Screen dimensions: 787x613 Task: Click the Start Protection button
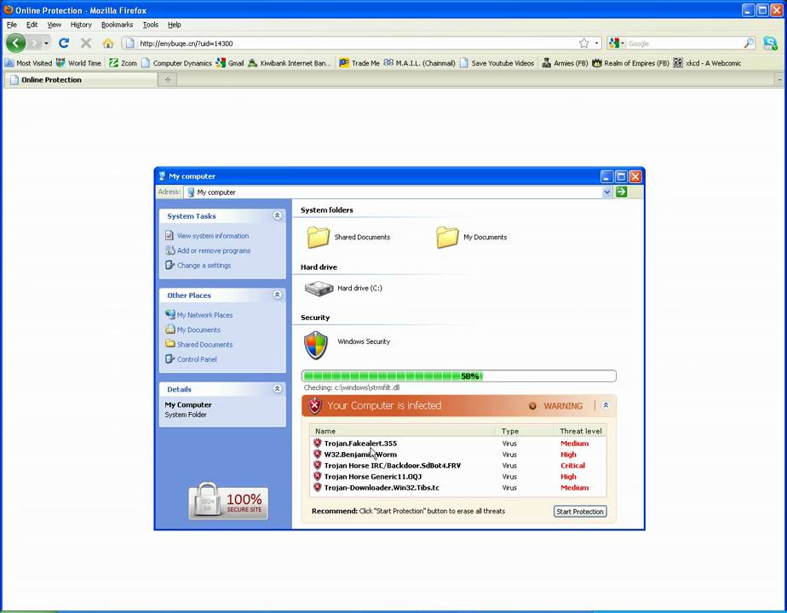(580, 511)
